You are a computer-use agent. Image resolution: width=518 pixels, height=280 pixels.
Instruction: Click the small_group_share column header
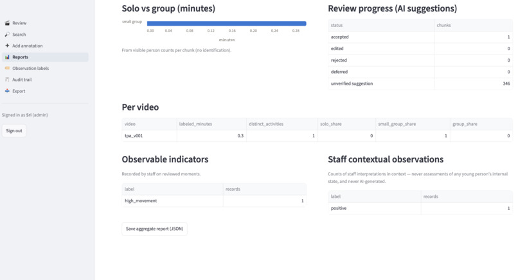pyautogui.click(x=413, y=124)
